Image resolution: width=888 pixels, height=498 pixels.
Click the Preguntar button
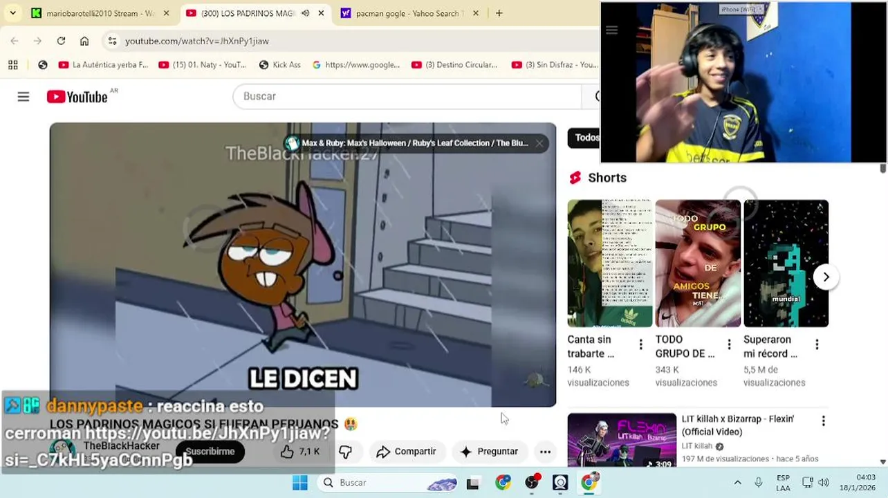(x=489, y=452)
